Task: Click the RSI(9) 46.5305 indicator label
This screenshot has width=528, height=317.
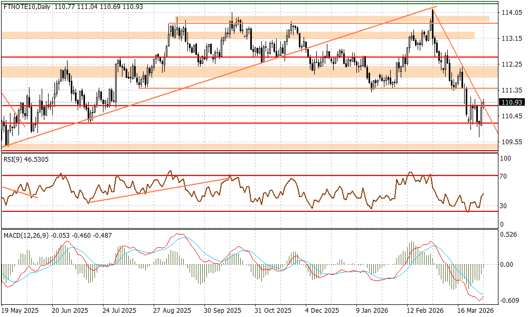Action: coord(26,159)
